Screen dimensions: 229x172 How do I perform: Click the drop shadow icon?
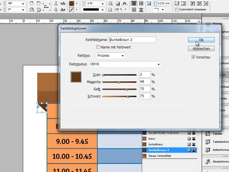coord(118,3)
